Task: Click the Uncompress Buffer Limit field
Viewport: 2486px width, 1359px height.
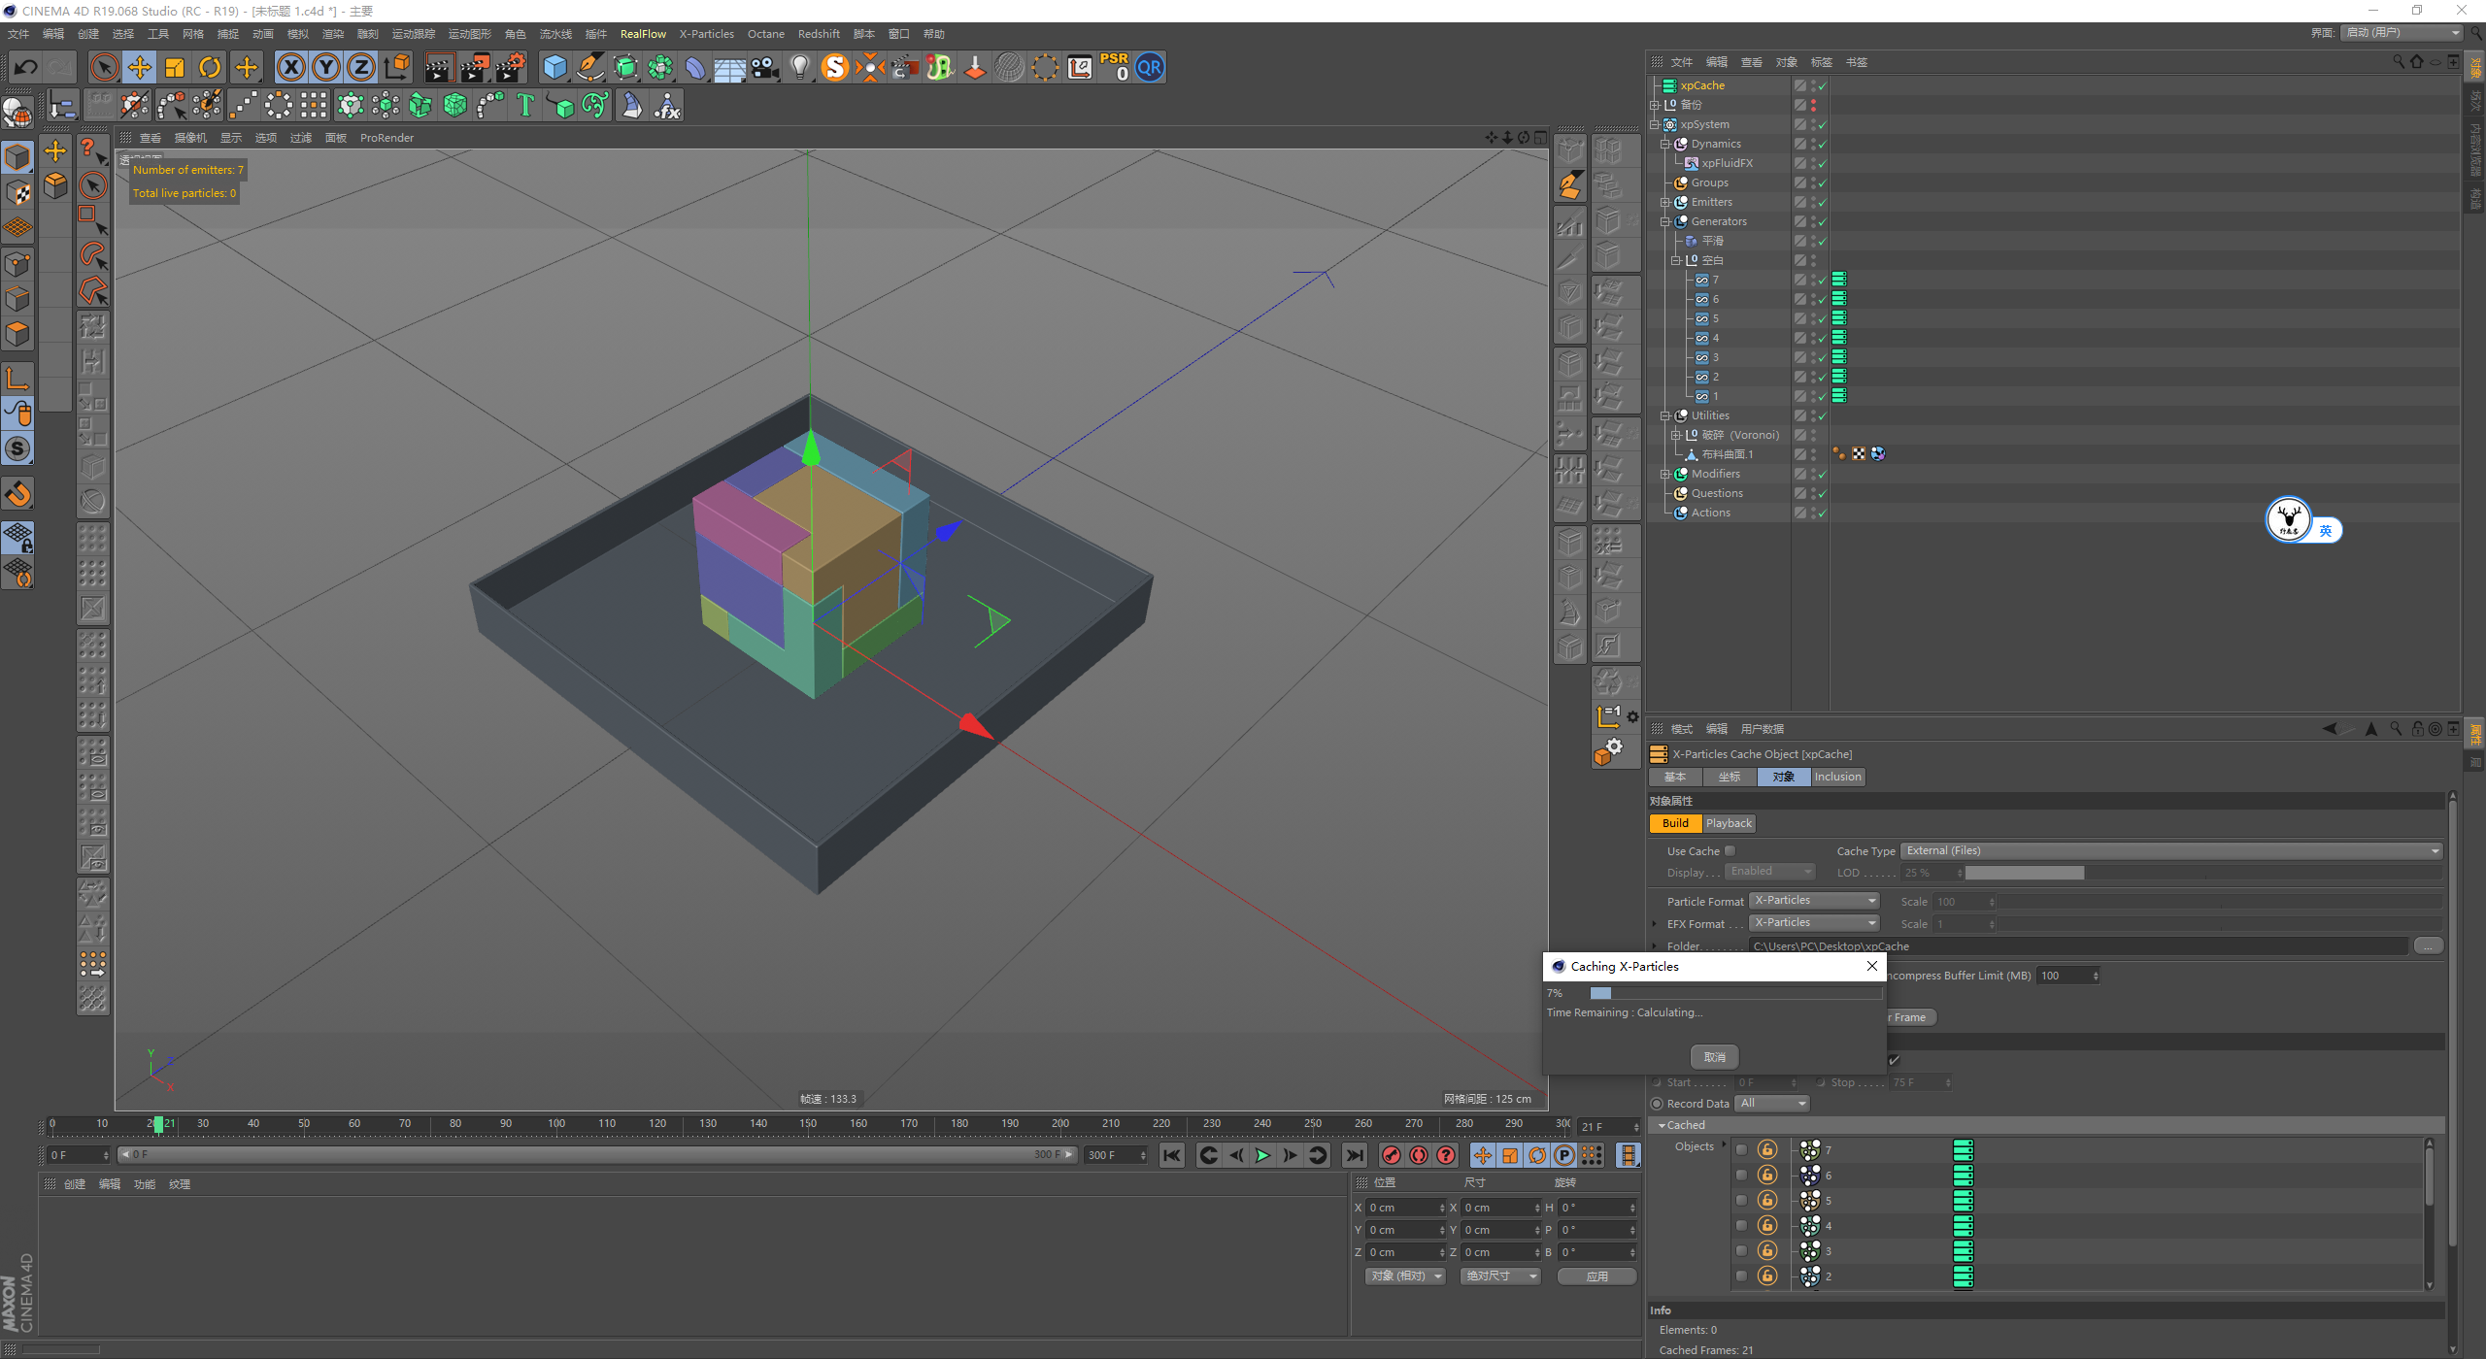Action: [x=2067, y=976]
